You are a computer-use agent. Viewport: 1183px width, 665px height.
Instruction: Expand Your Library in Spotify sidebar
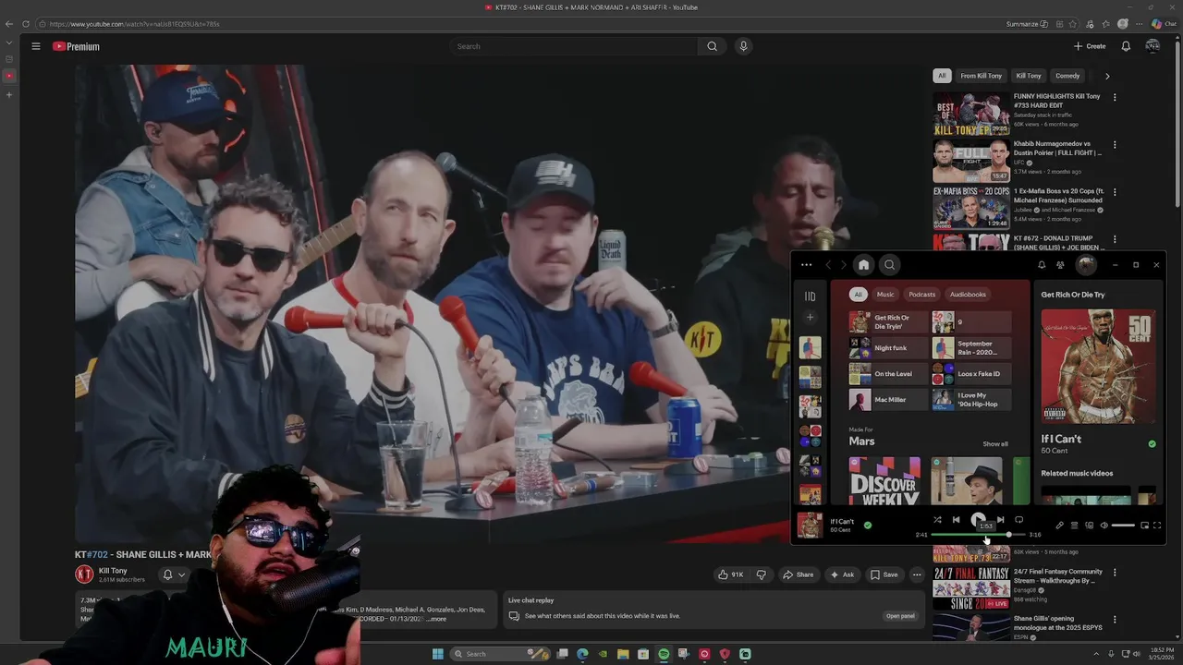click(810, 296)
